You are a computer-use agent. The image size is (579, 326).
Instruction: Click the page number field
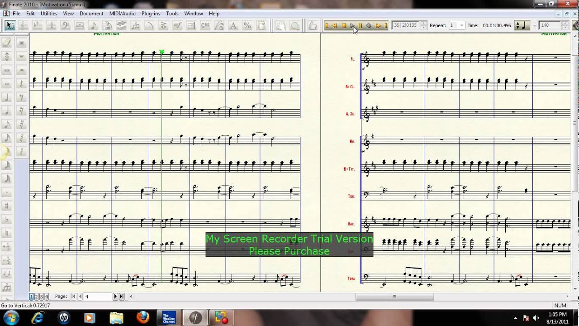coord(97,297)
